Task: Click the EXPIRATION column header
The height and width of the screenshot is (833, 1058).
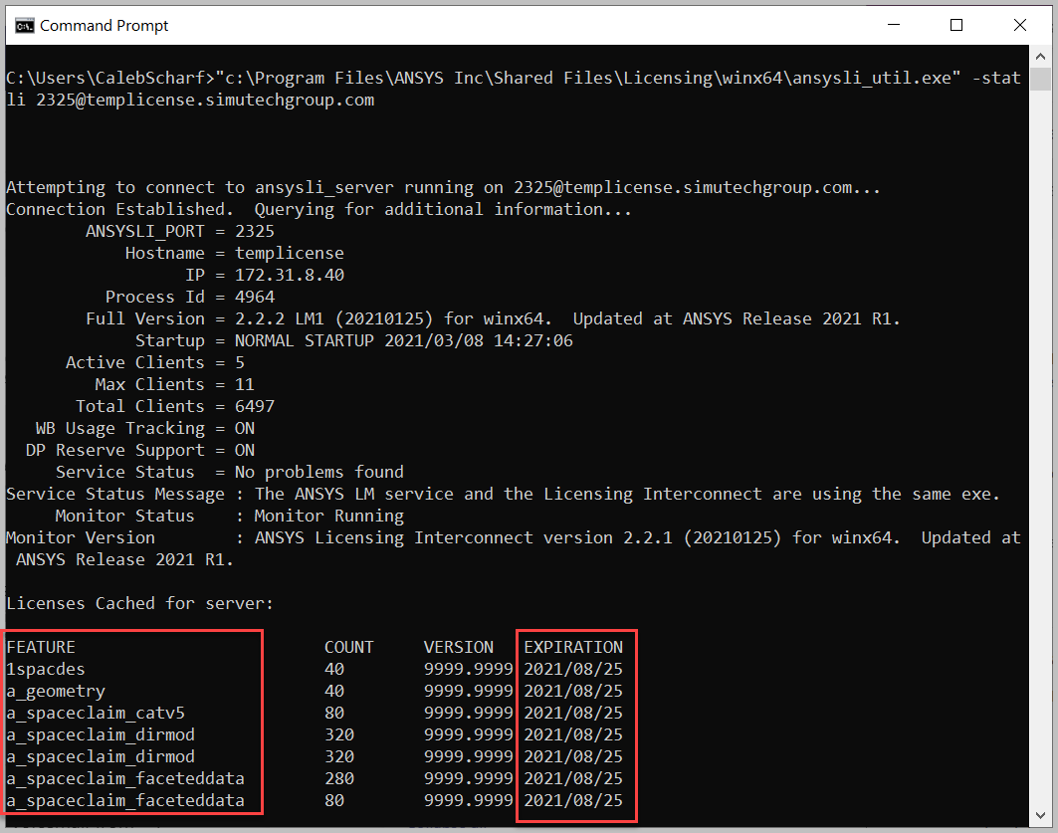Action: (576, 647)
